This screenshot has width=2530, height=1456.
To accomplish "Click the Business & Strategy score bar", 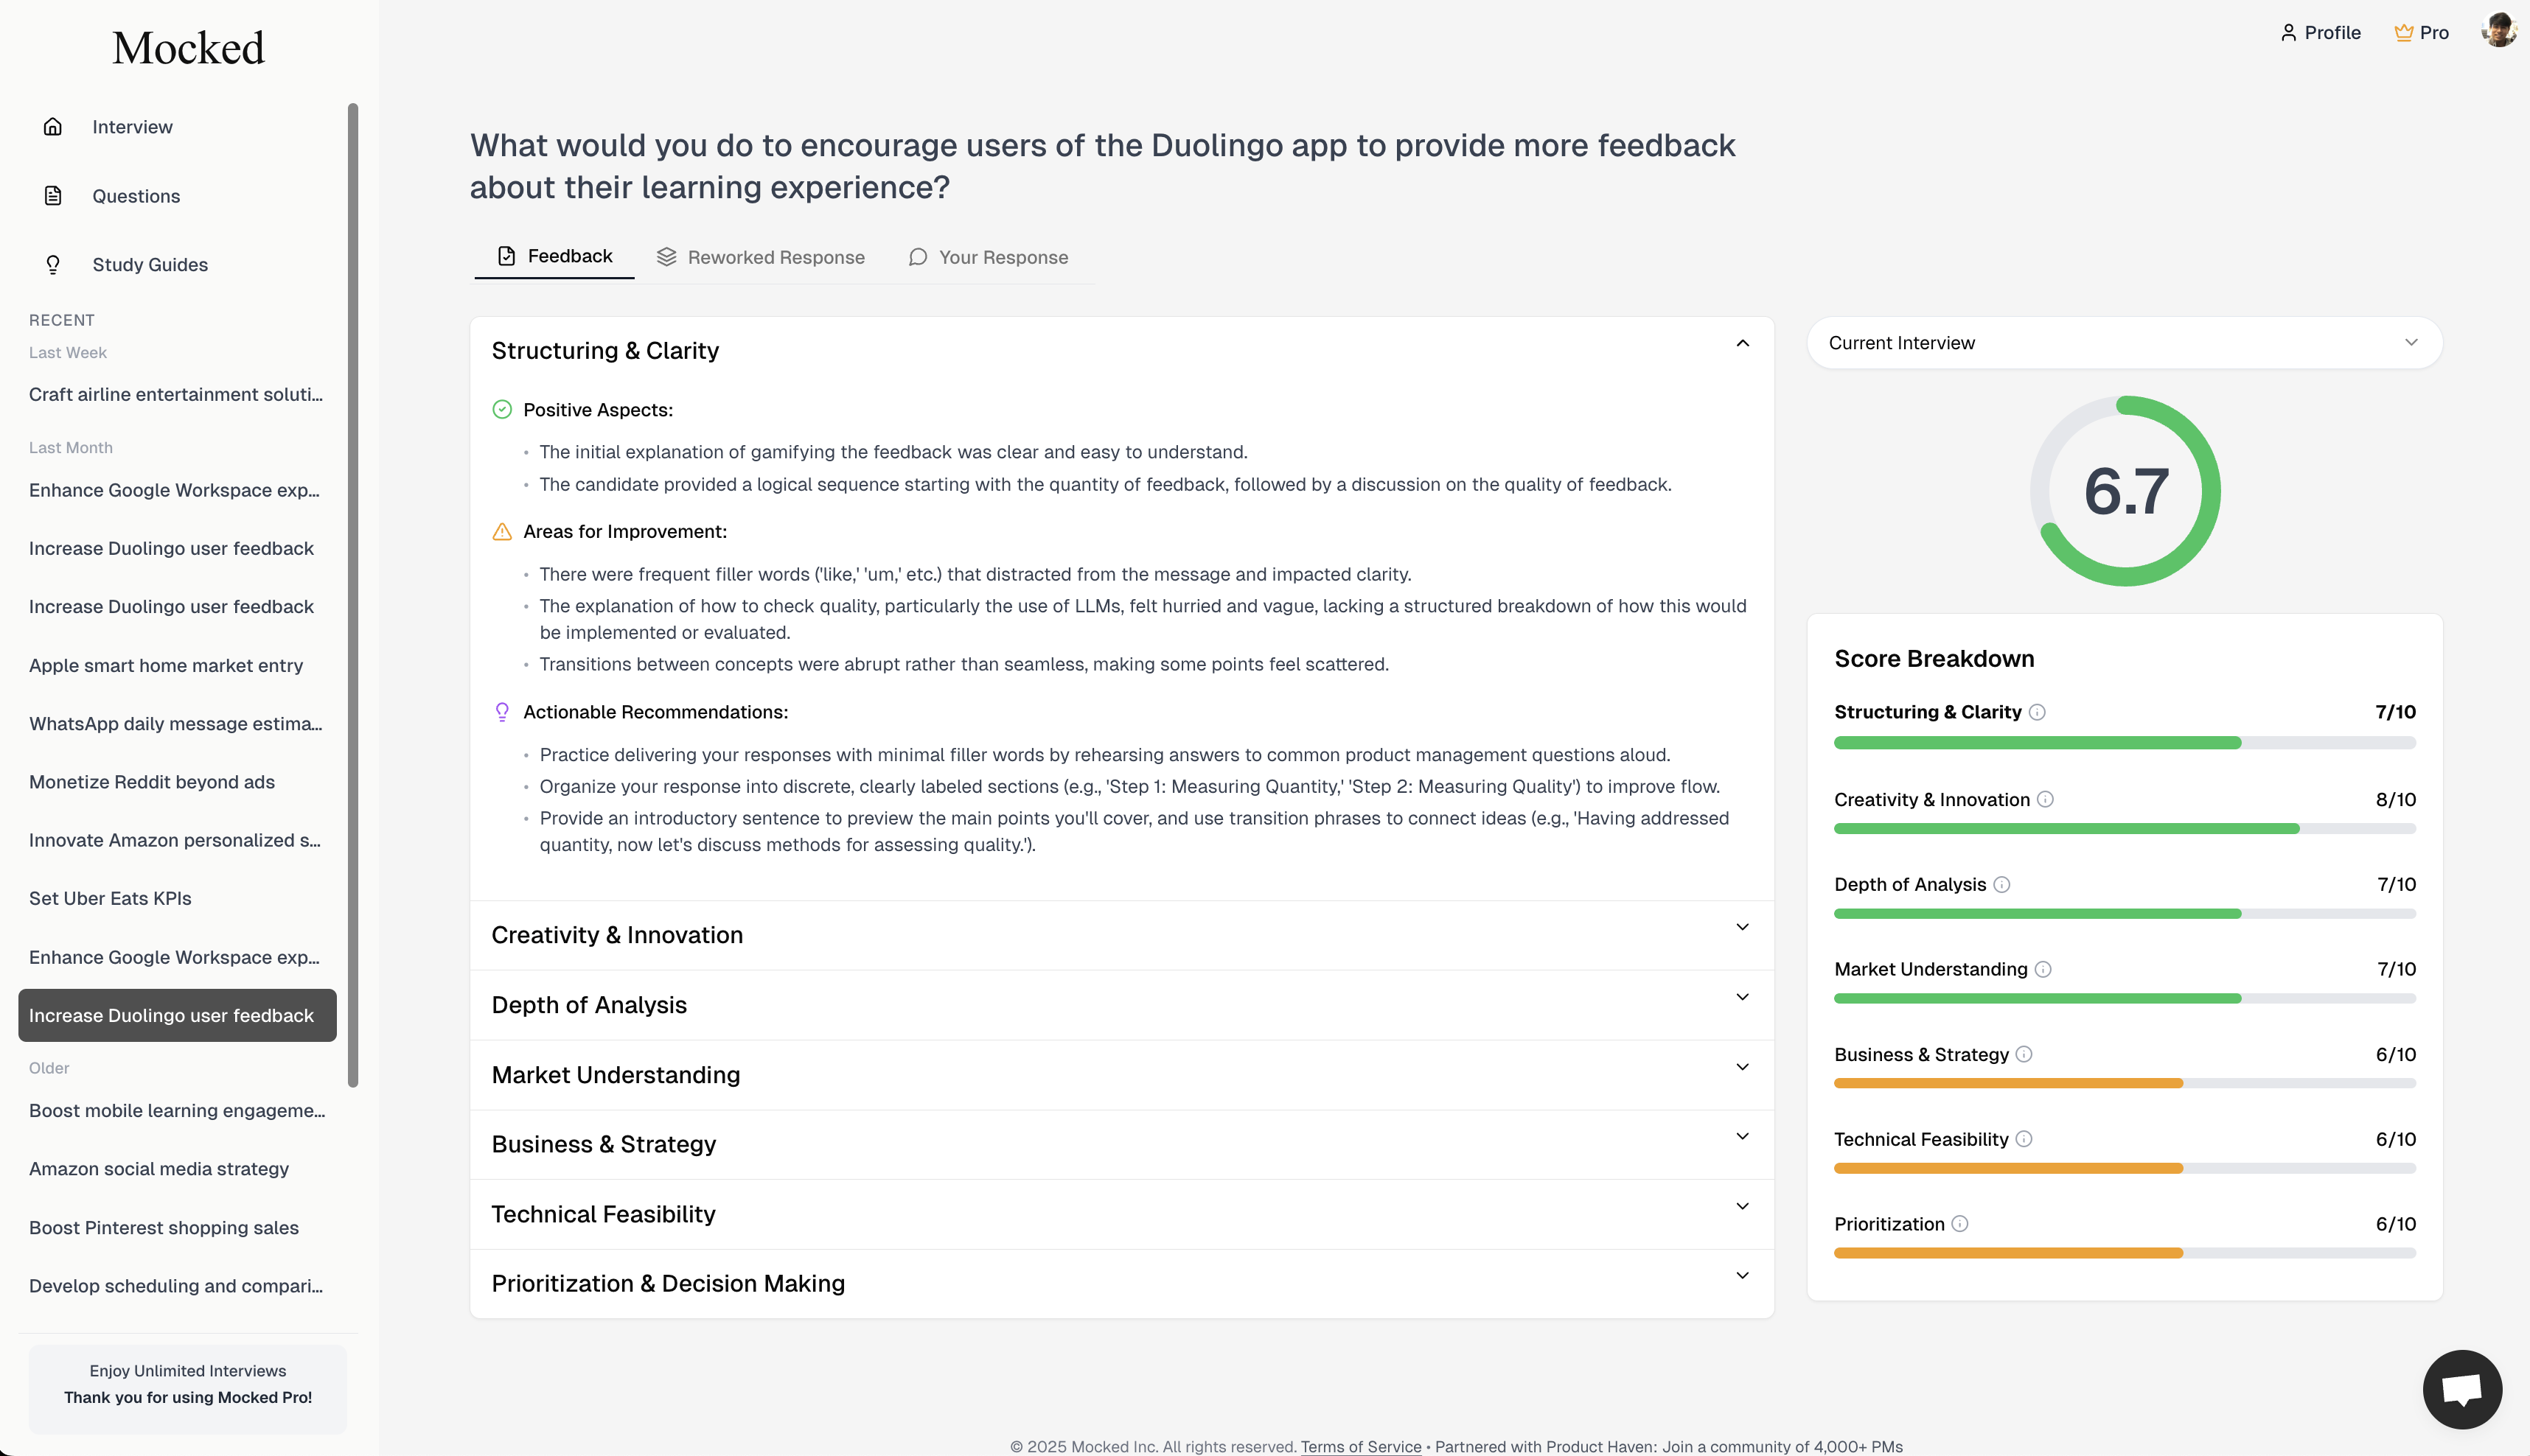I will 2124,1083.
